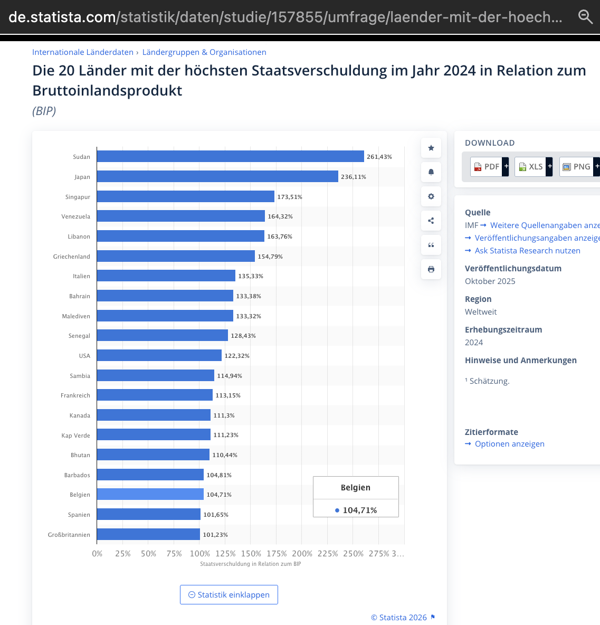Expand Veröffentlichungsangaben anzeigen
The image size is (600, 625).
coord(536,238)
